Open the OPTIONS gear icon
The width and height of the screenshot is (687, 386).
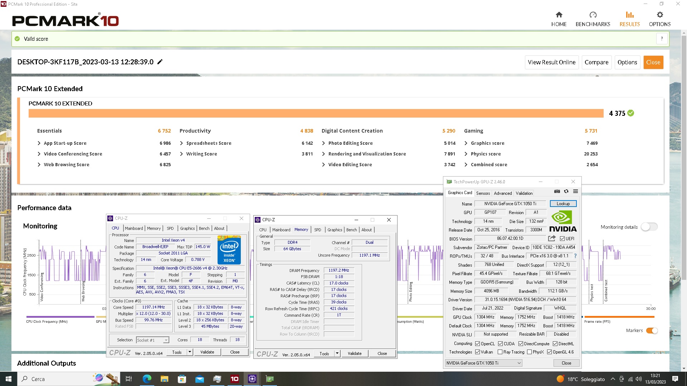click(x=660, y=15)
